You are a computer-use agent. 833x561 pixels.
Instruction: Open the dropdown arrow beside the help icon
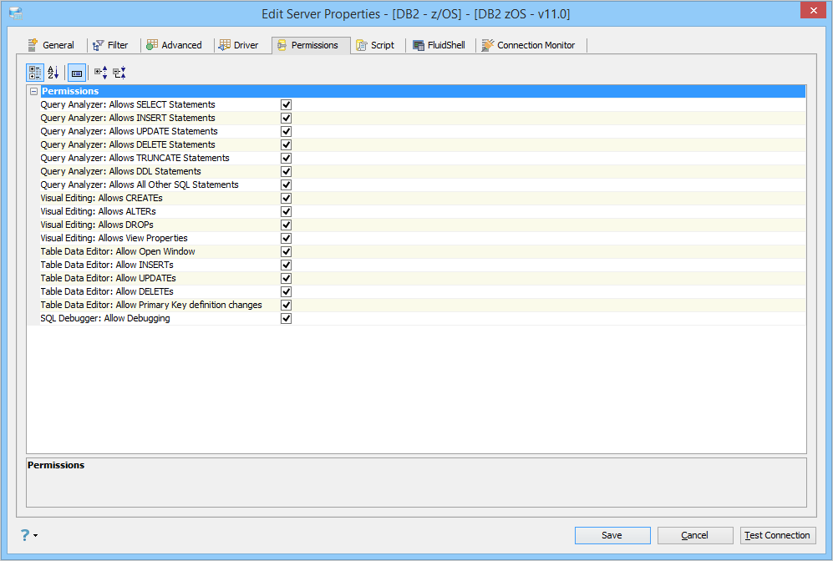click(37, 535)
